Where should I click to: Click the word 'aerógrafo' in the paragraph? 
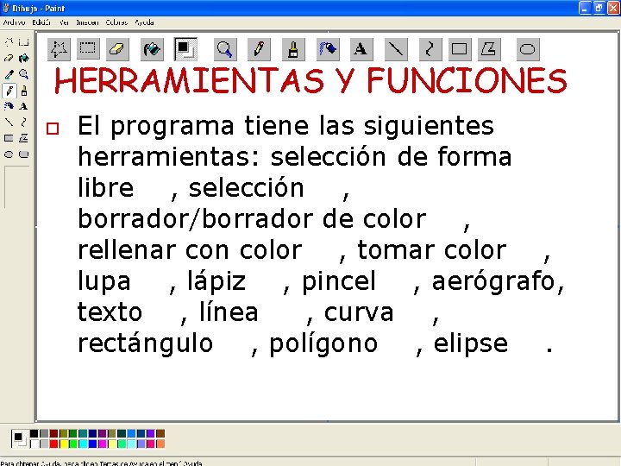(493, 281)
